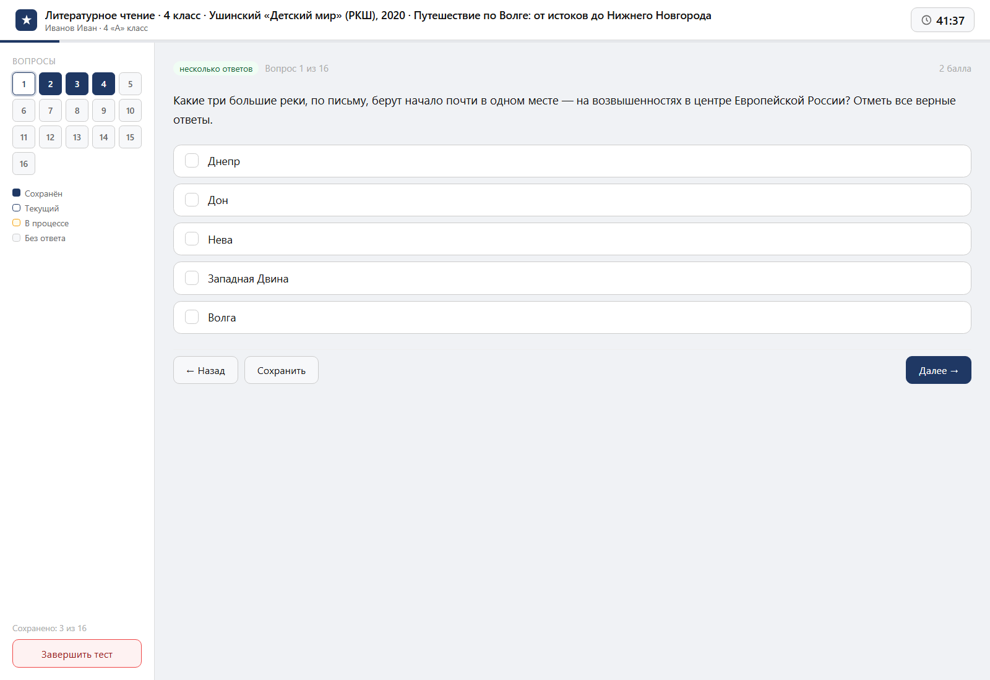This screenshot has width=990, height=680.
Task: Click the clock timer showing 41:37
Action: point(942,20)
